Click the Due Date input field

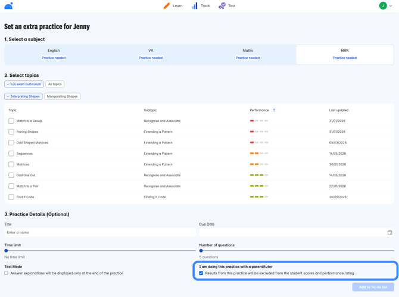click(297, 232)
